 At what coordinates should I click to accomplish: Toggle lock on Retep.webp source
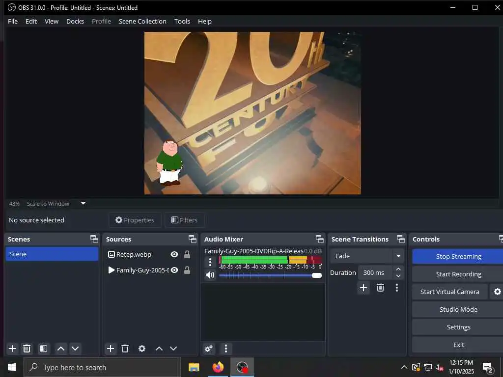click(187, 254)
